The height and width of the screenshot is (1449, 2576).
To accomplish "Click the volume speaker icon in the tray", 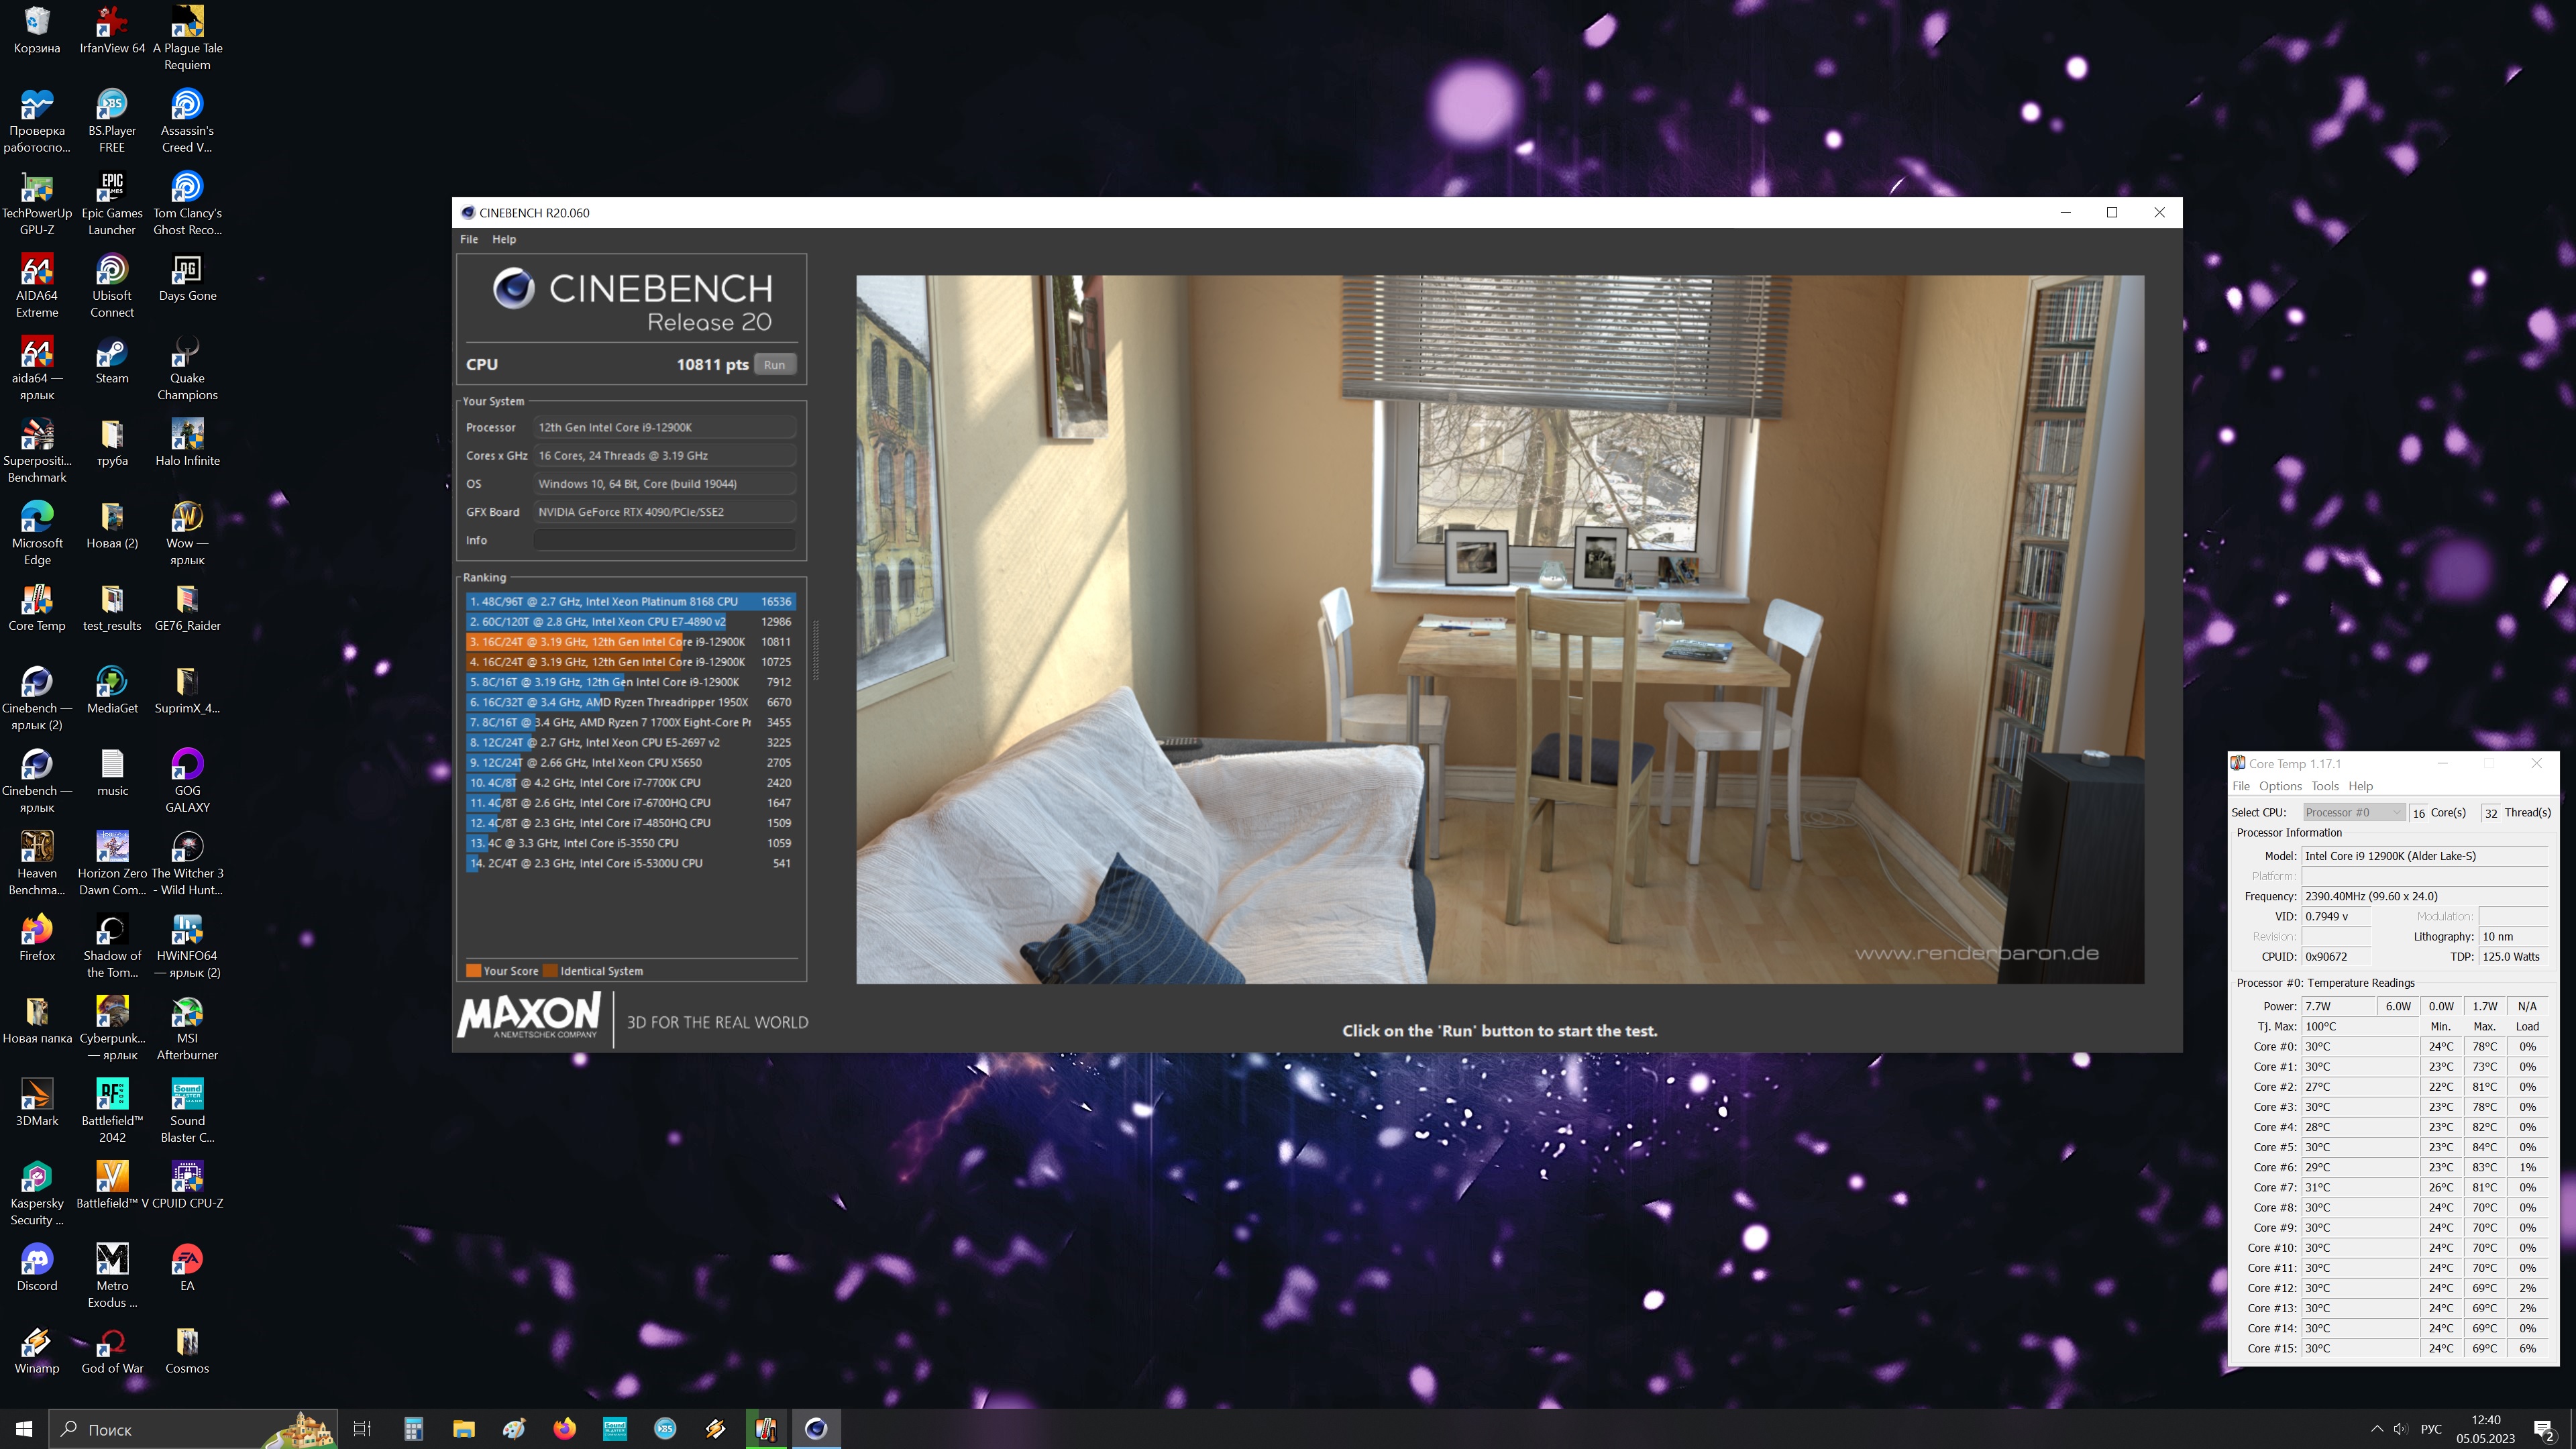I will click(x=2401, y=1429).
